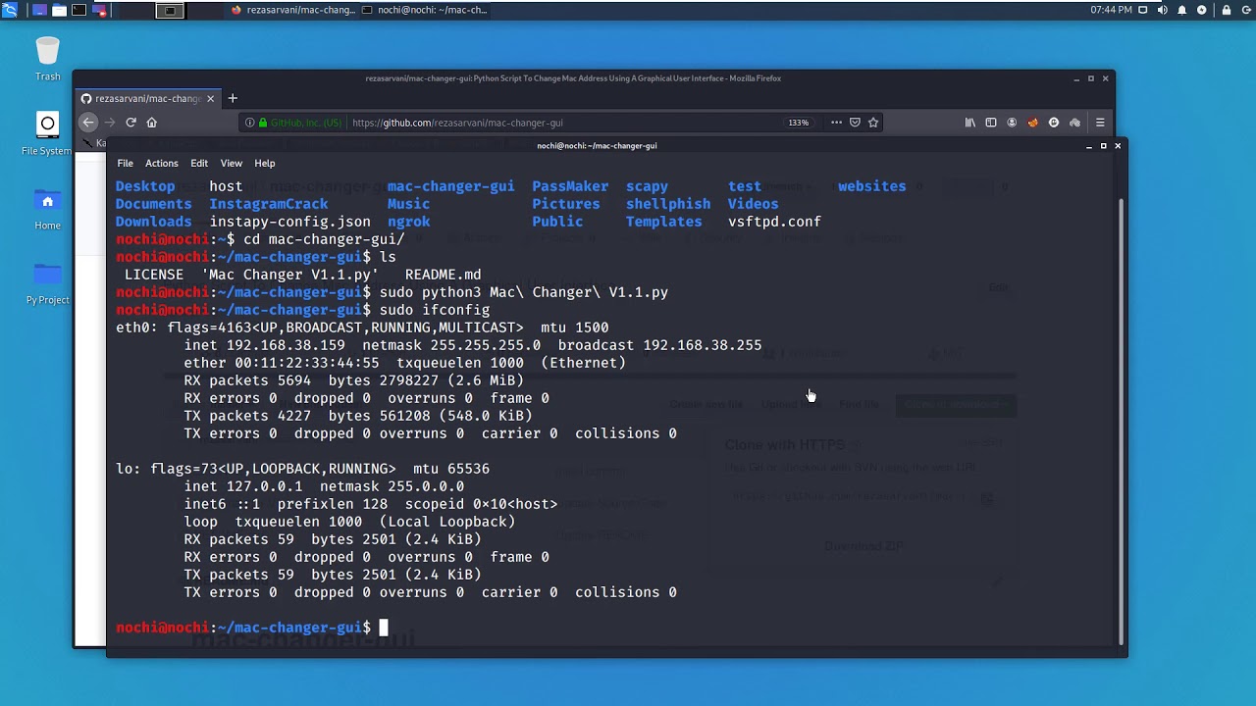Image resolution: width=1256 pixels, height=706 pixels.
Task: Click 'instapy-config.json' in terminal listing
Action: 289,222
